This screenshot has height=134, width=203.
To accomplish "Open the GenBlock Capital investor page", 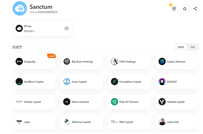I will 34,82.
